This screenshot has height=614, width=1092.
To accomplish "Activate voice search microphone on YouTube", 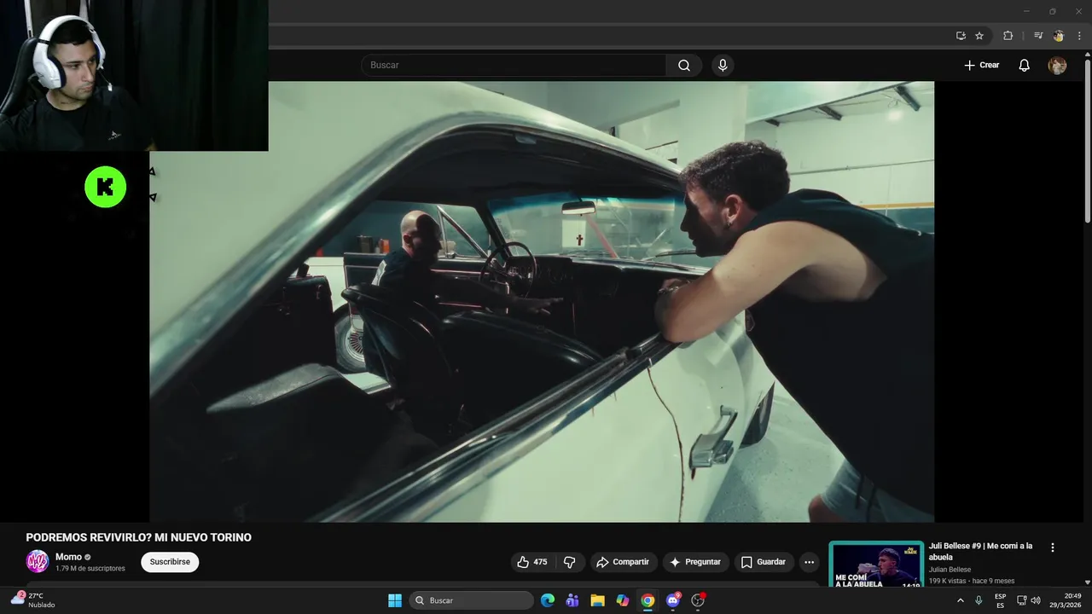I will (723, 66).
